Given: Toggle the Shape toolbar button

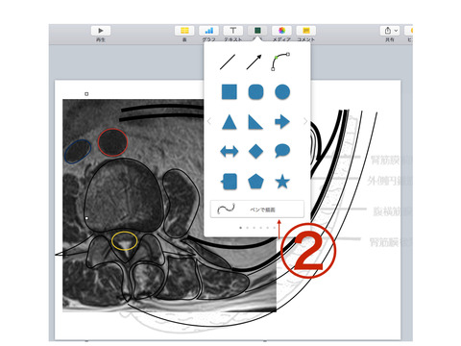Looking at the screenshot, I should tap(257, 31).
